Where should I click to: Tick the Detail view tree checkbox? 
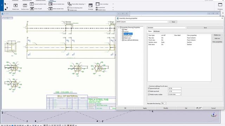pos(123,38)
